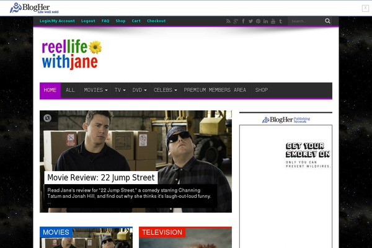Image resolution: width=372 pixels, height=248 pixels.
Task: Click the icon on the featured slide's corner
Action: [x=48, y=118]
